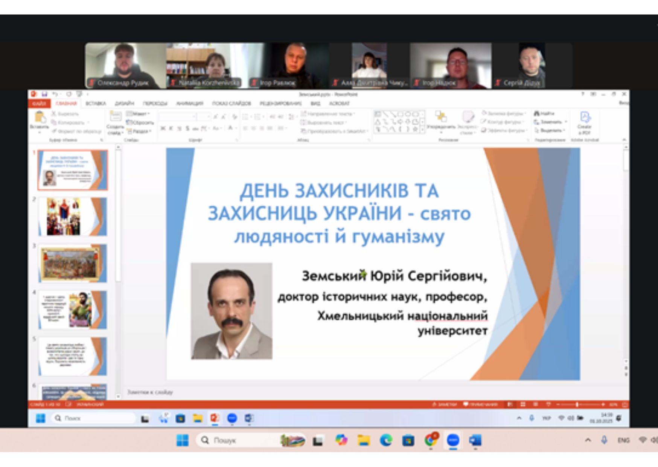Image resolution: width=658 pixels, height=467 pixels.
Task: Click the Find (Найти) binoculars icon
Action: (x=537, y=113)
